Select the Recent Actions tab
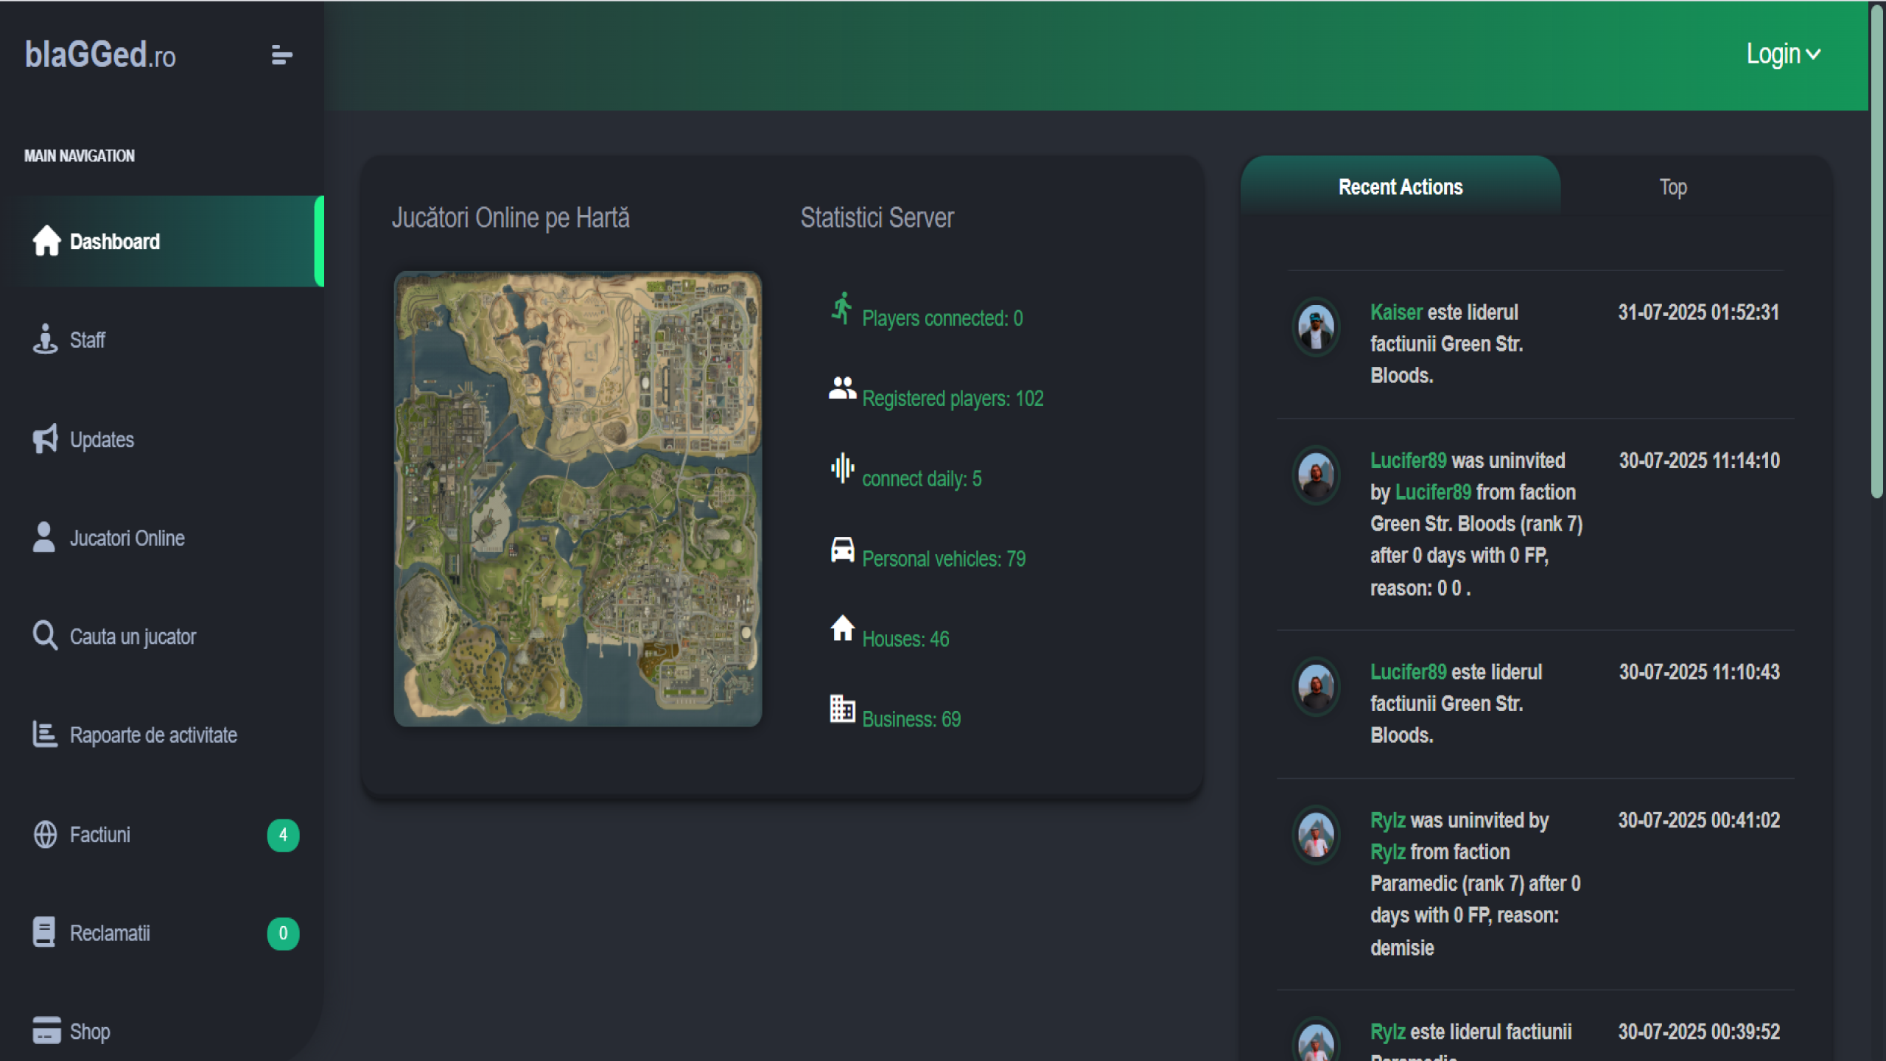Screen dimensions: 1886x1061 tap(1400, 187)
